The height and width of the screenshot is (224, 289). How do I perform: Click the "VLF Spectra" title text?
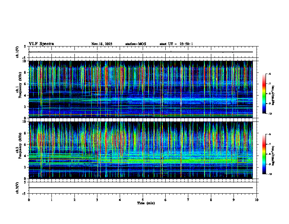41,44
